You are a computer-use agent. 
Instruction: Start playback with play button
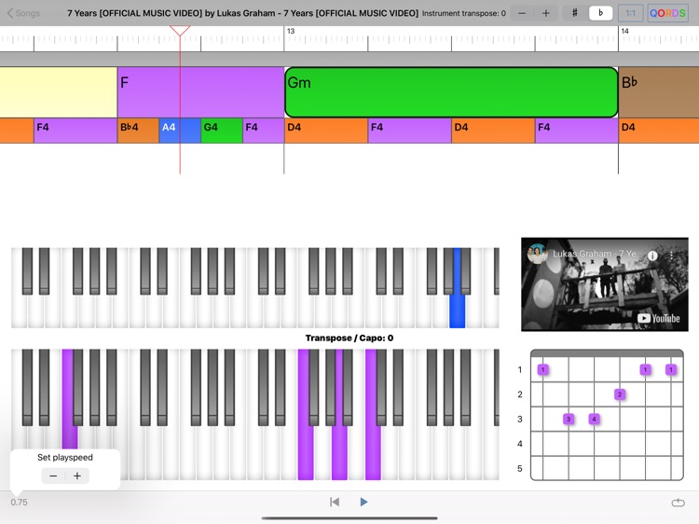tap(363, 503)
